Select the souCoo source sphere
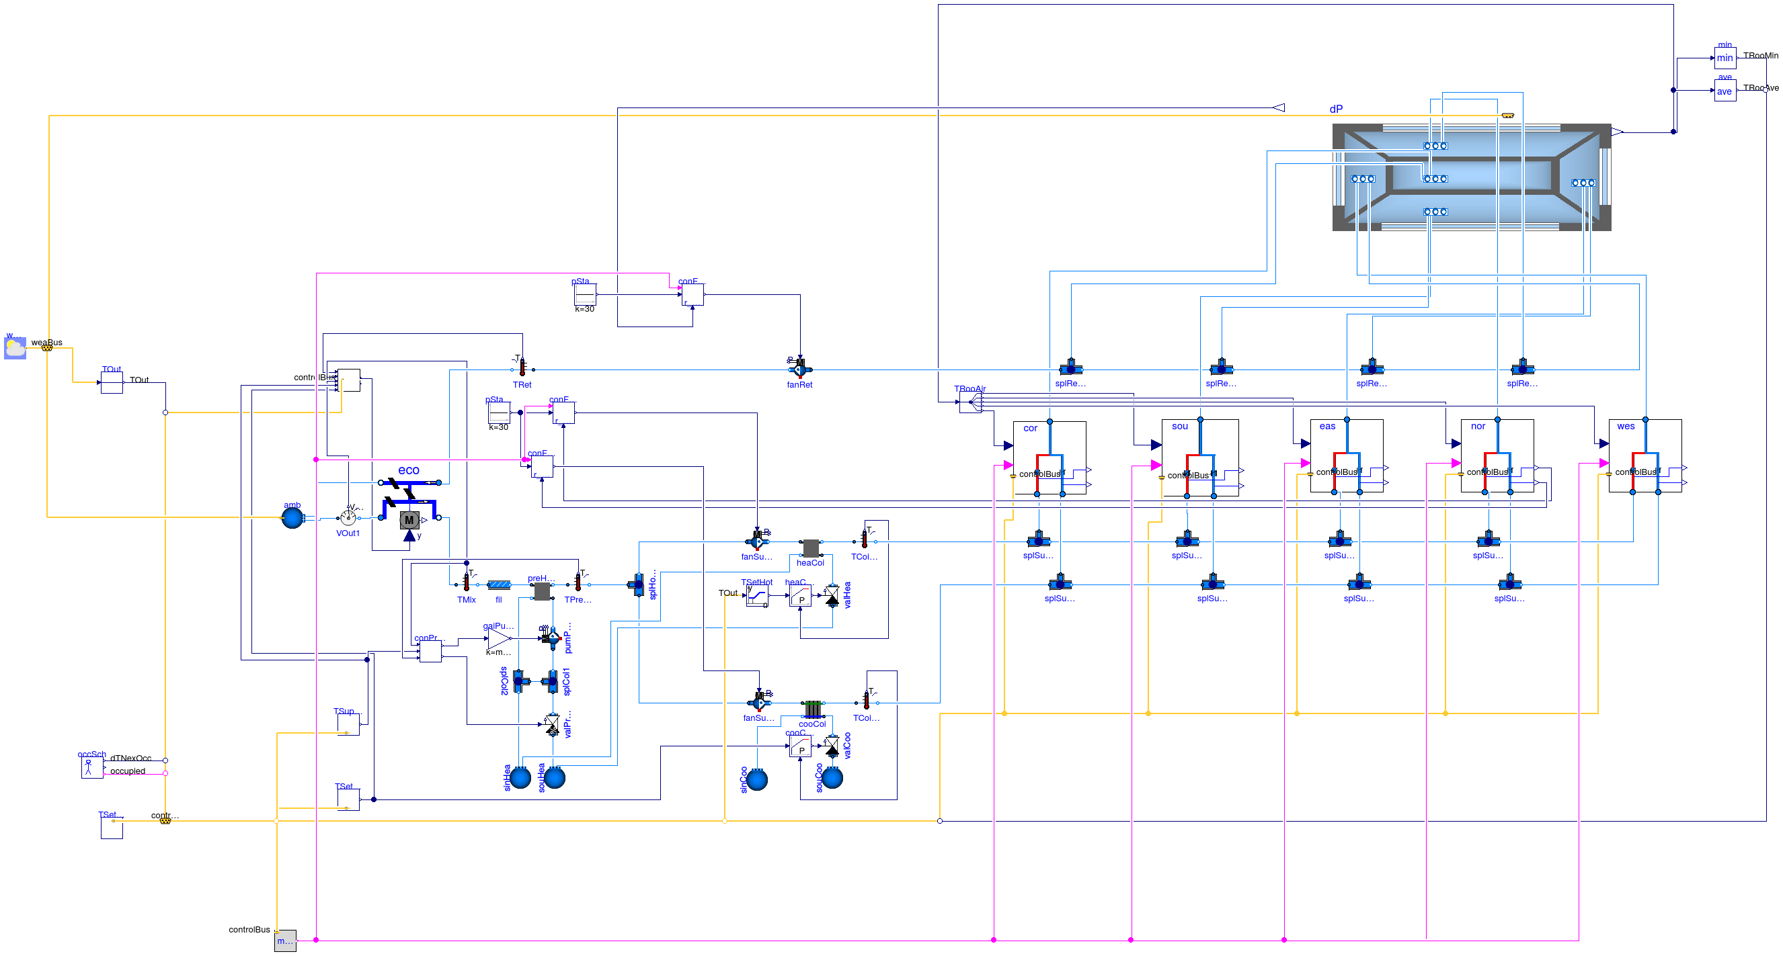This screenshot has height=956, width=1783. click(832, 778)
